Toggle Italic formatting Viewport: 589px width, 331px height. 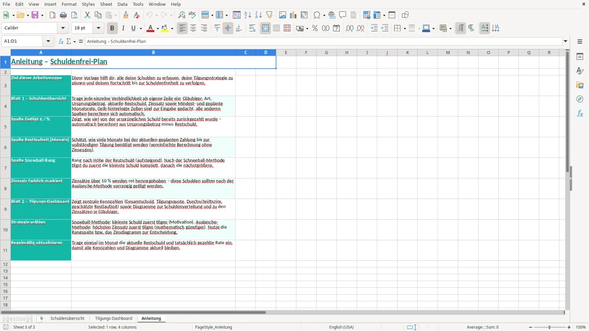click(123, 28)
